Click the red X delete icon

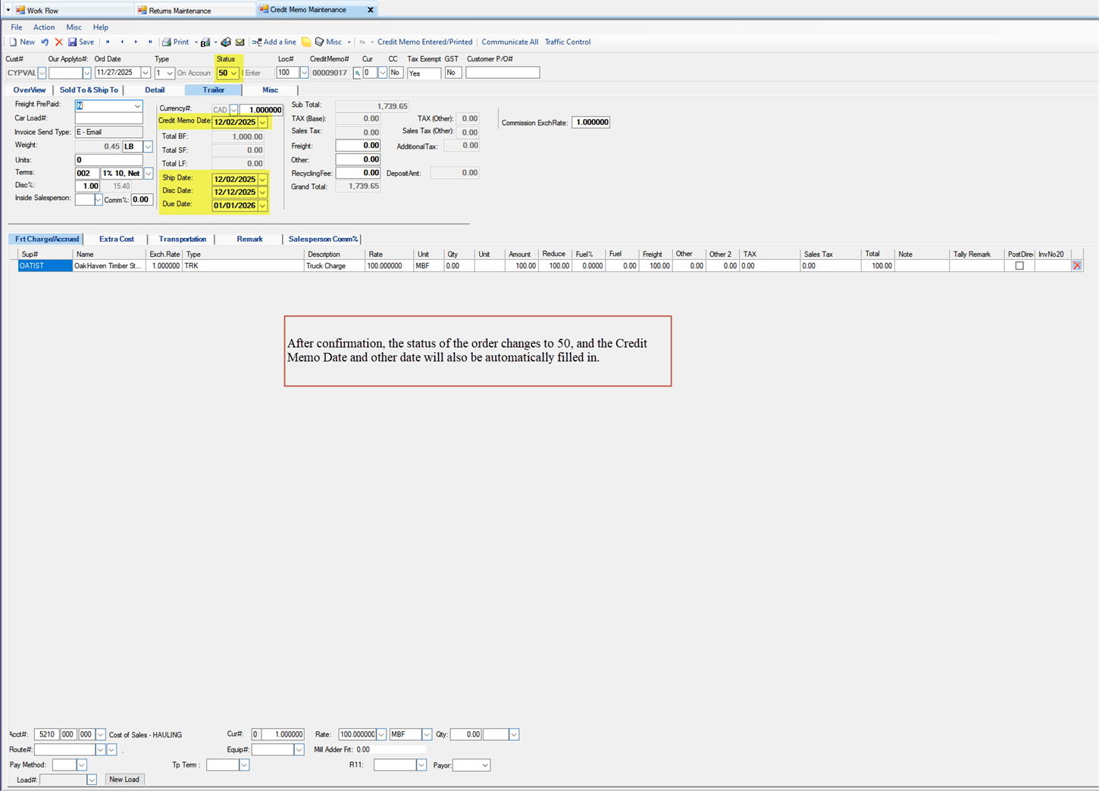click(58, 42)
